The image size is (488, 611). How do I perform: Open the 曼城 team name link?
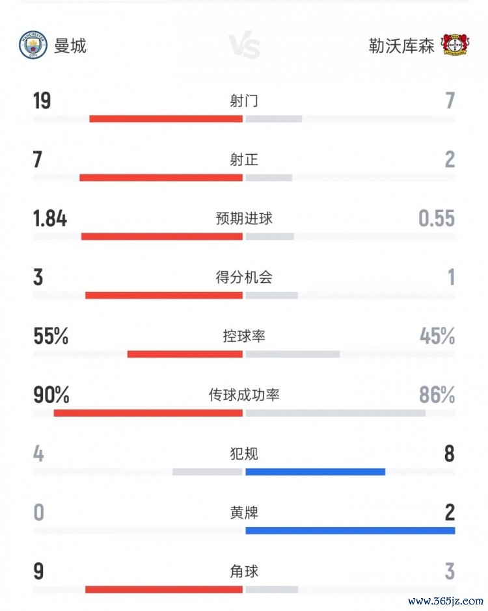(70, 45)
